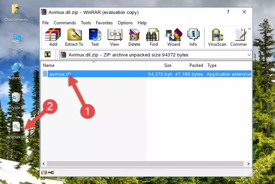
Task: Sort list by Packed column
Action: (189, 65)
